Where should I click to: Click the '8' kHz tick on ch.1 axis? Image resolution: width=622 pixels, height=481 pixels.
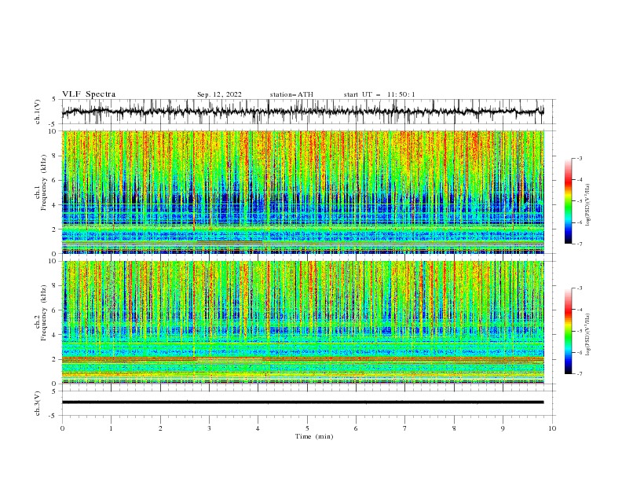coord(55,156)
